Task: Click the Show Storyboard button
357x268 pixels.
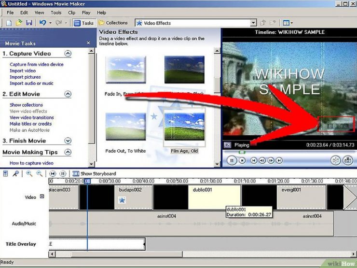Action: [94, 174]
